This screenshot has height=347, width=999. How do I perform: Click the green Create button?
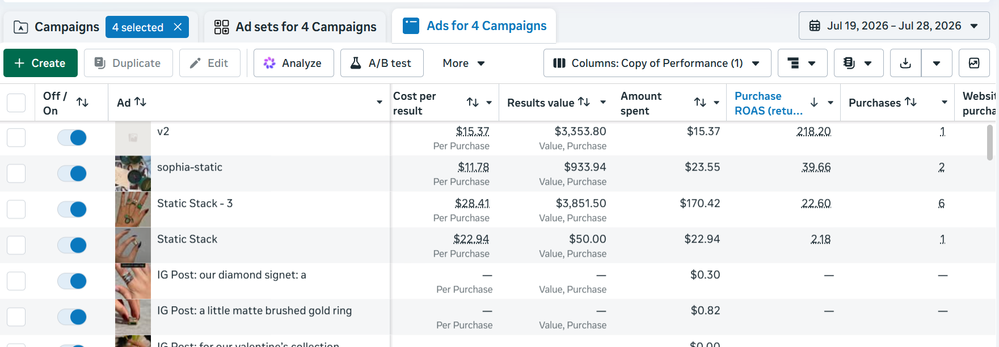(x=40, y=63)
